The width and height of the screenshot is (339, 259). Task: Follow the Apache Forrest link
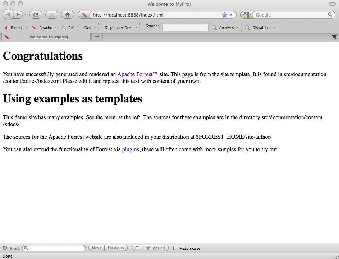tap(138, 74)
